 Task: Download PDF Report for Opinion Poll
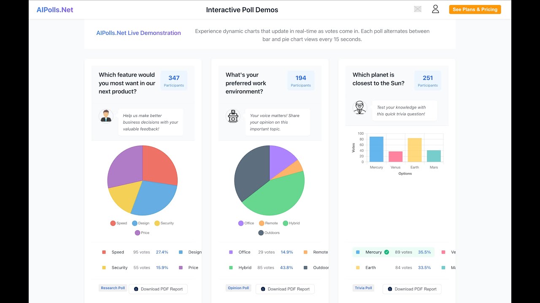(x=285, y=289)
